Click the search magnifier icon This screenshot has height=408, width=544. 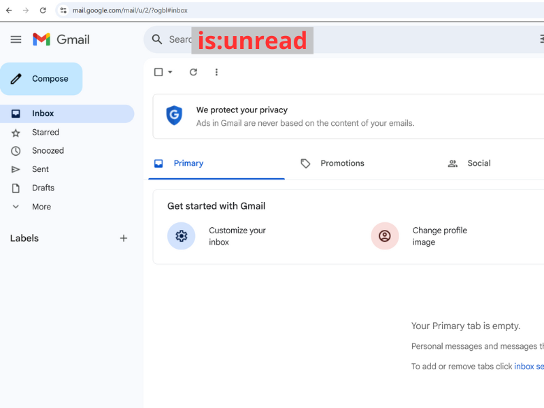[x=157, y=39]
